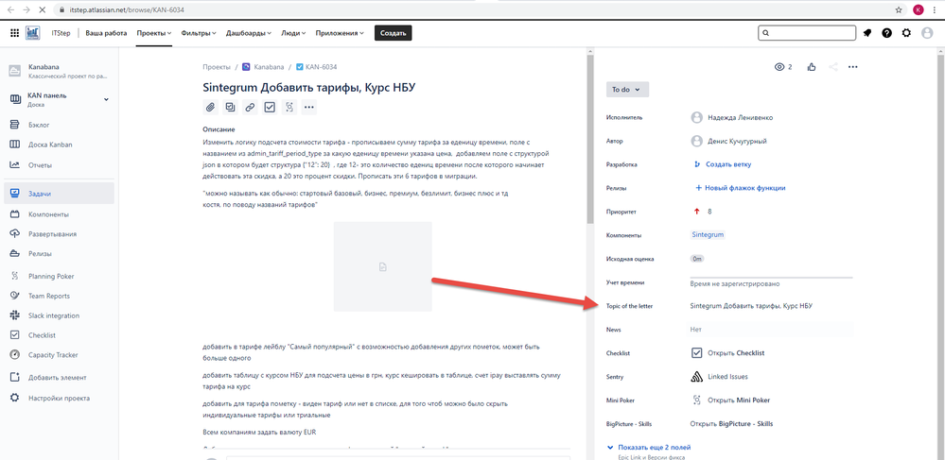Open Настройки проекта in sidebar

click(x=58, y=398)
